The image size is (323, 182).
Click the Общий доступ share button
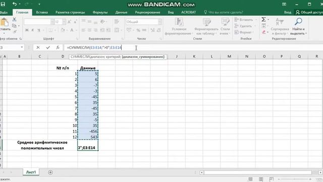click(309, 12)
